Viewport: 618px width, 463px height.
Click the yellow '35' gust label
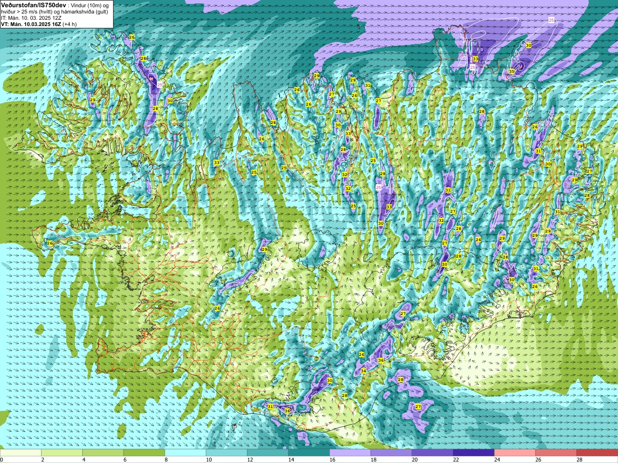click(x=512, y=71)
